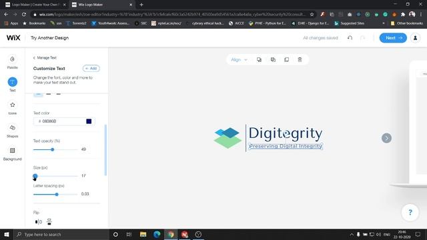Open Task View on taskbar
Screen dimensions: 427x240
coord(129,234)
